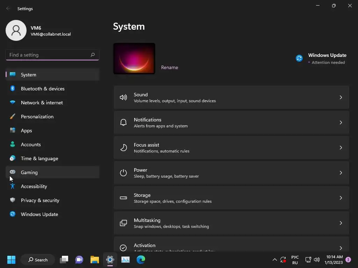Click the Storage drive icon
This screenshot has height=268, width=358.
(123, 198)
